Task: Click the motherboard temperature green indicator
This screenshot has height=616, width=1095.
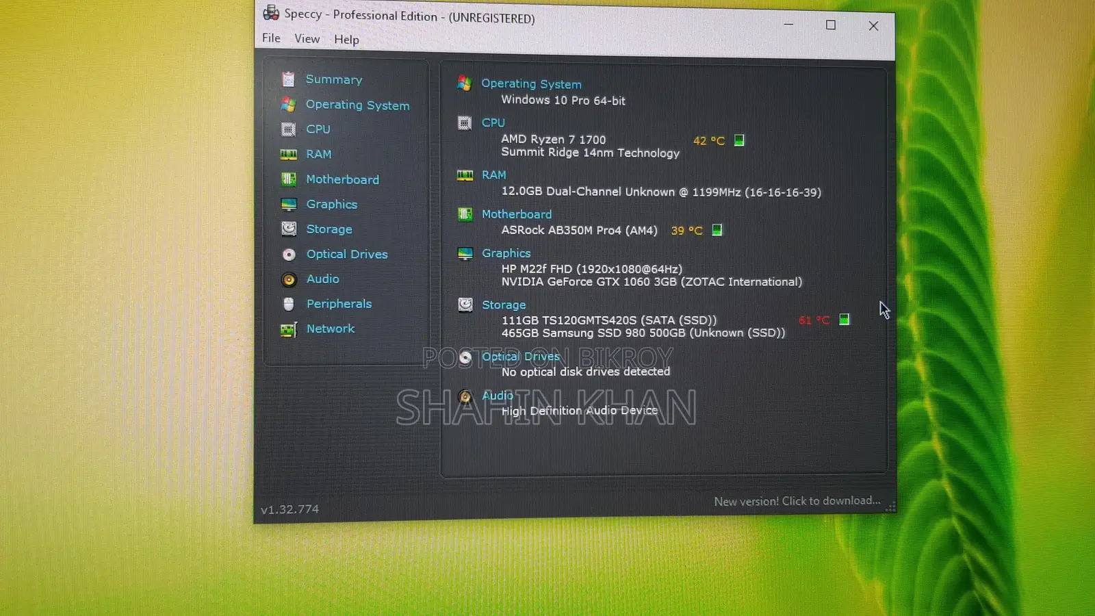Action: [717, 230]
